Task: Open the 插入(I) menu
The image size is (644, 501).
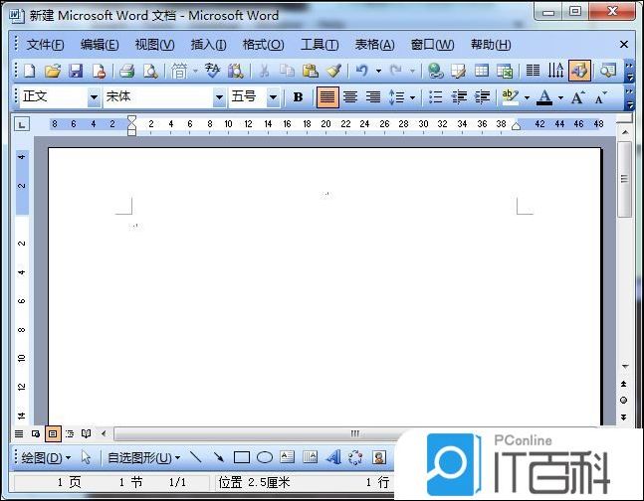Action: point(209,45)
